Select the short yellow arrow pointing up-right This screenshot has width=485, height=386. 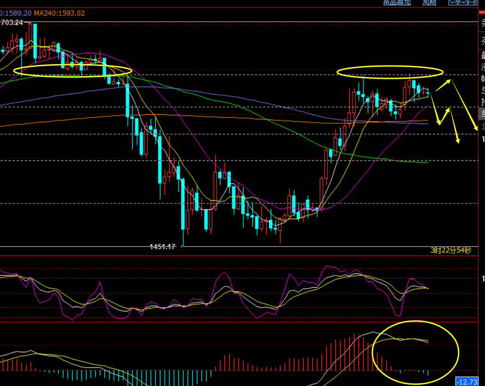coord(443,84)
